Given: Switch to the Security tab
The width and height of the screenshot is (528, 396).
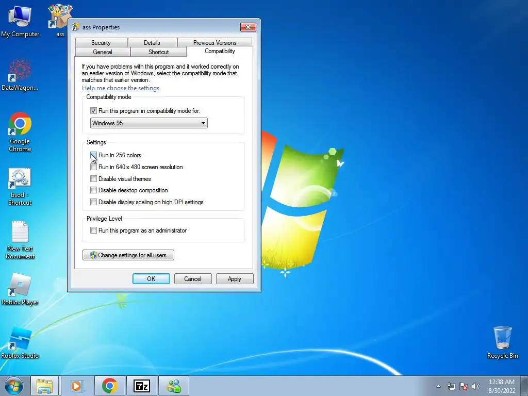Looking at the screenshot, I should pyautogui.click(x=101, y=42).
